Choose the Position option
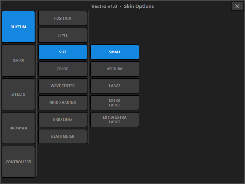Image resolution: width=245 pixels, height=184 pixels. (63, 18)
